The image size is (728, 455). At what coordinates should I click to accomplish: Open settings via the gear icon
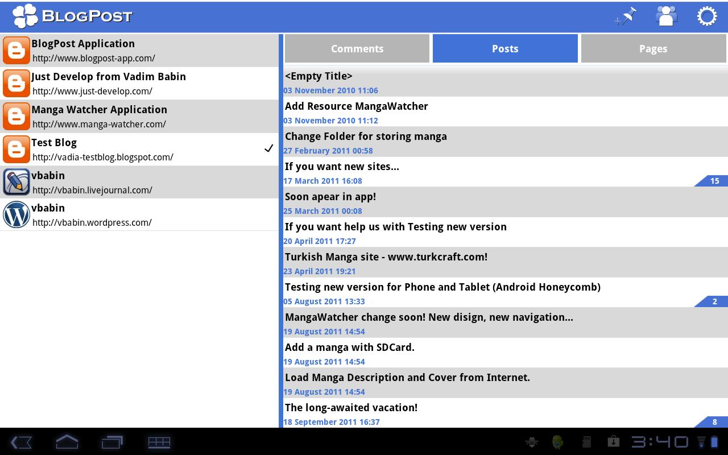pos(707,16)
